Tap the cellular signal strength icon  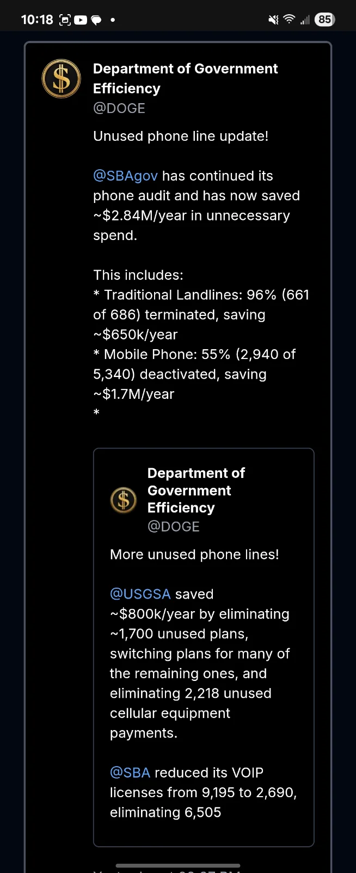(x=304, y=19)
